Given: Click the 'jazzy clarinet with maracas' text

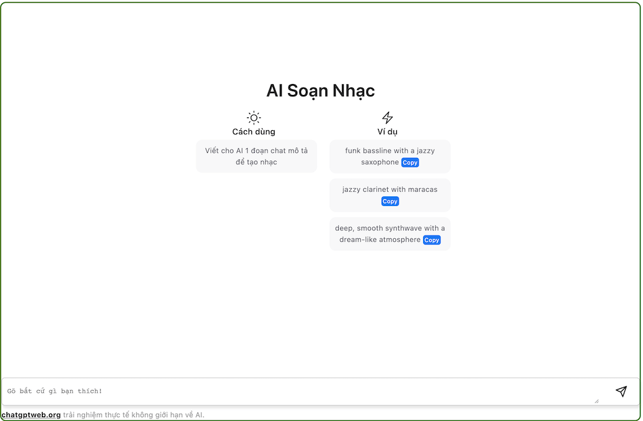Looking at the screenshot, I should tap(390, 189).
